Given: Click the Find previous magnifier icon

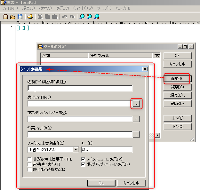Looking at the screenshot, I should (89, 17).
